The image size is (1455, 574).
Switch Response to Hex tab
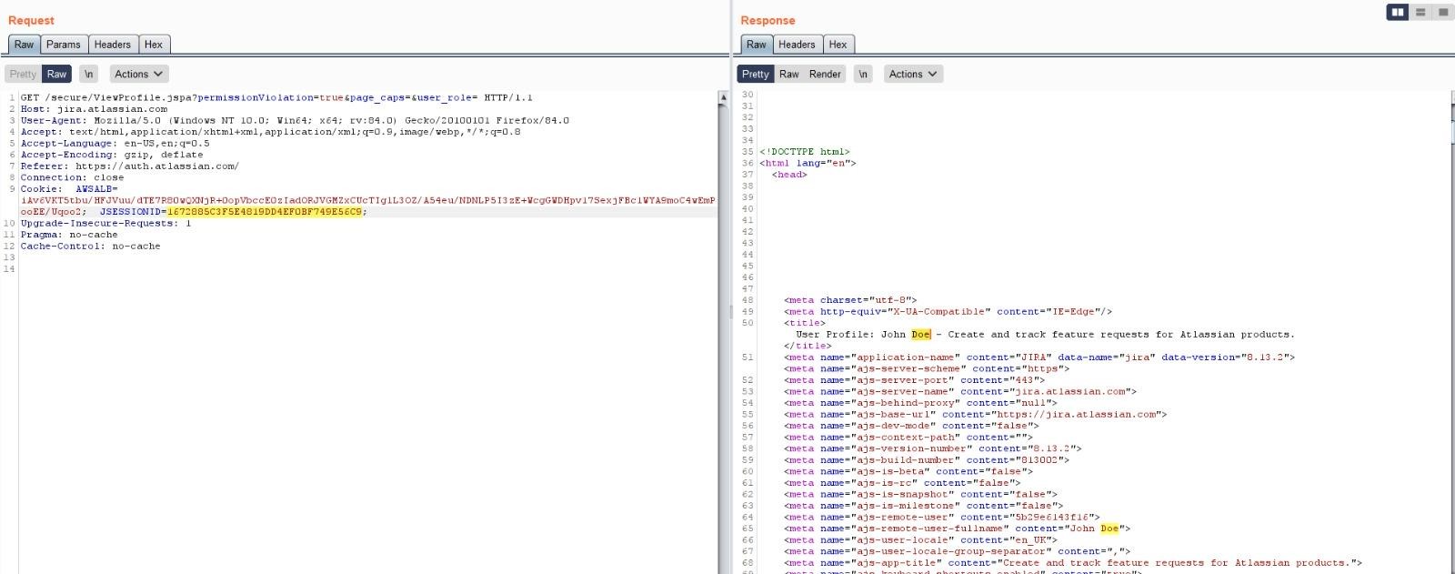coord(838,45)
